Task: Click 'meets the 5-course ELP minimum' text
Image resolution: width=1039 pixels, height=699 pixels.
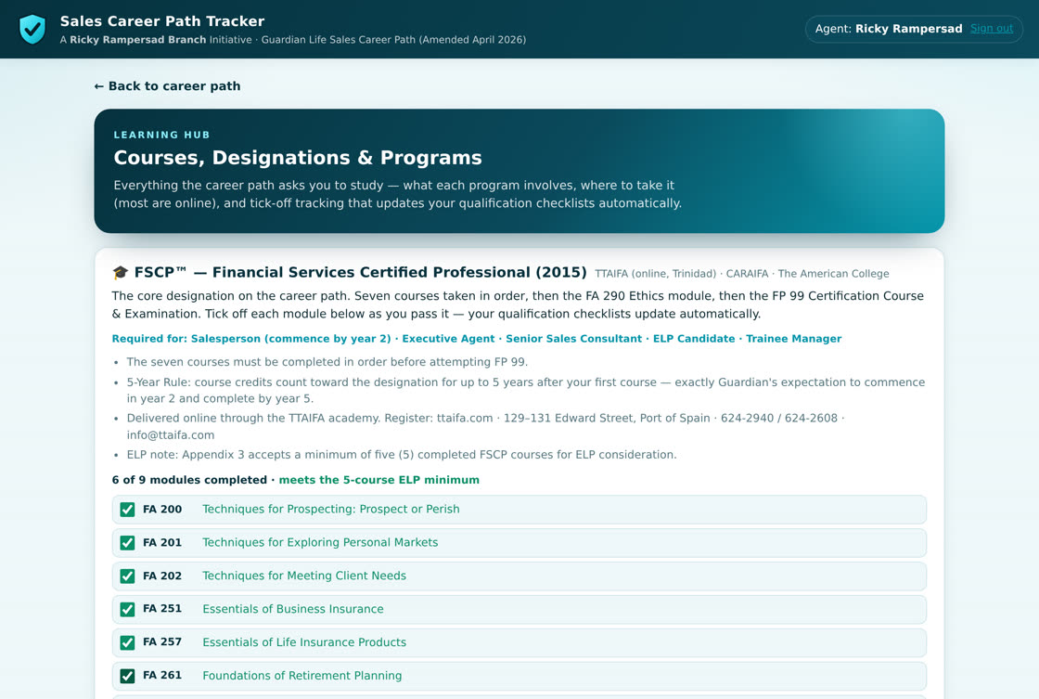Action: click(379, 480)
